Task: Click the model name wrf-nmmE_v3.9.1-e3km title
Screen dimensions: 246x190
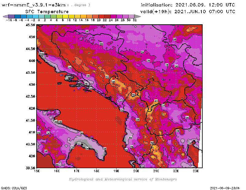Action: click(34, 5)
